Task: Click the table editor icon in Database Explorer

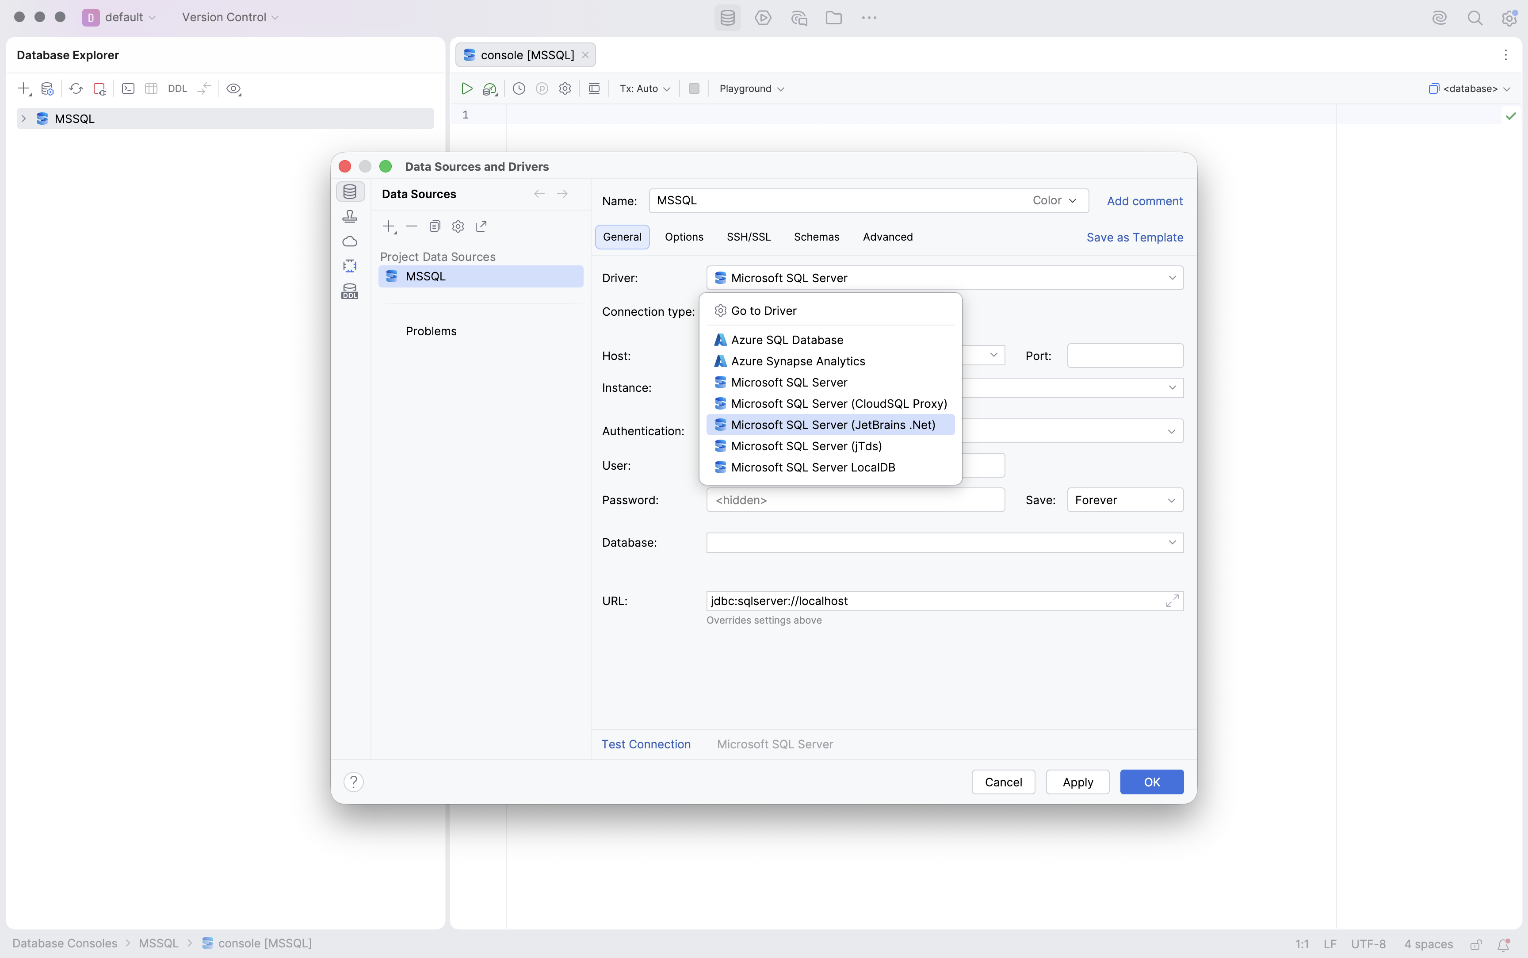Action: (151, 89)
